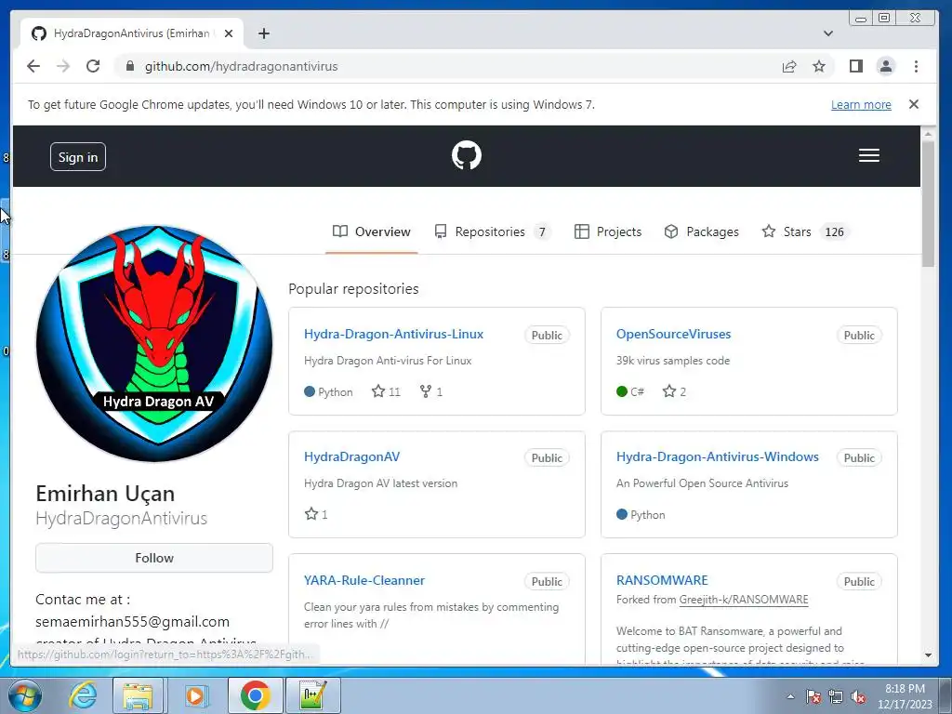
Task: Open the RANSOMWARE repository
Action: point(662,580)
